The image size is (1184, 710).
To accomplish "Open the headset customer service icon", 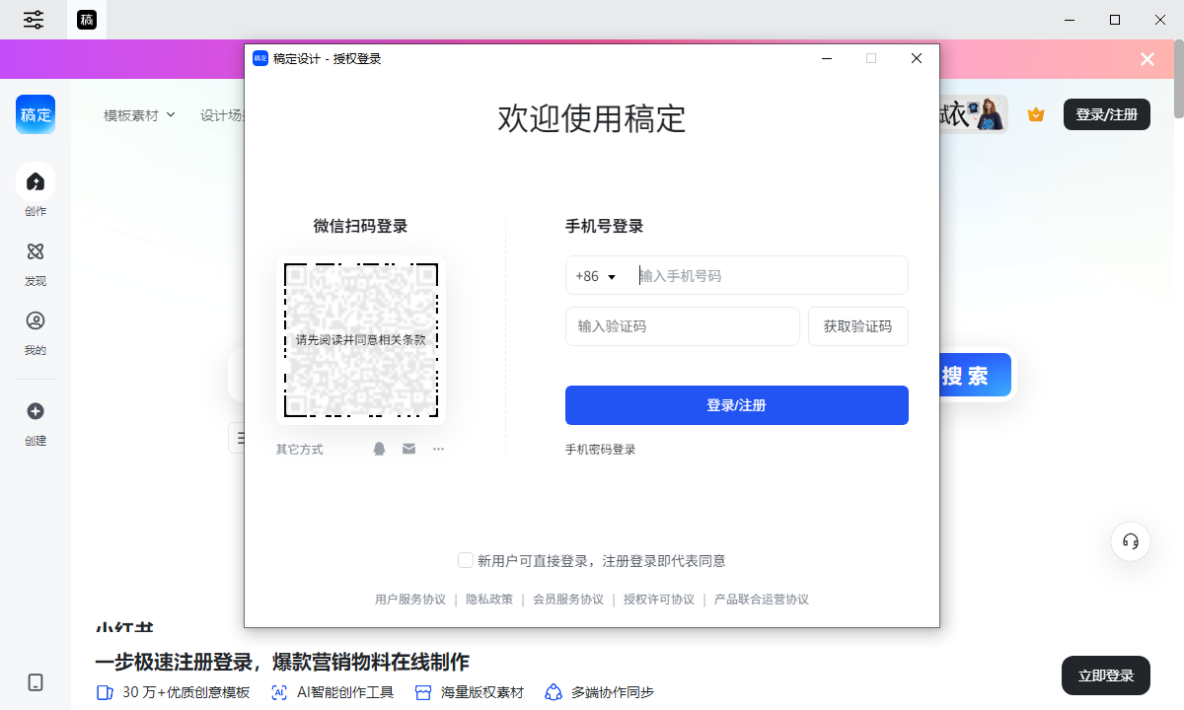I will tap(1131, 541).
